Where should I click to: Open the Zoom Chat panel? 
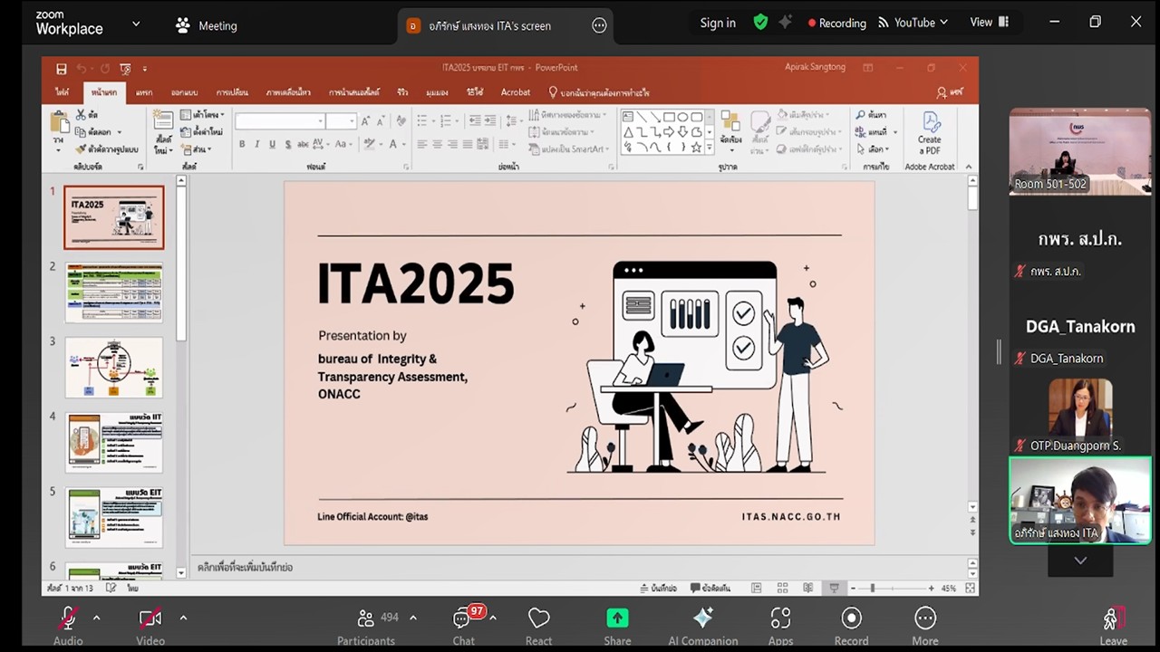(x=463, y=619)
